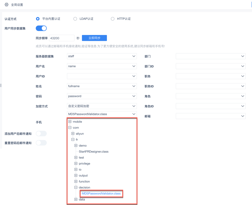Open the 加密方式 dropdown 自定义密码加密

point(102,106)
